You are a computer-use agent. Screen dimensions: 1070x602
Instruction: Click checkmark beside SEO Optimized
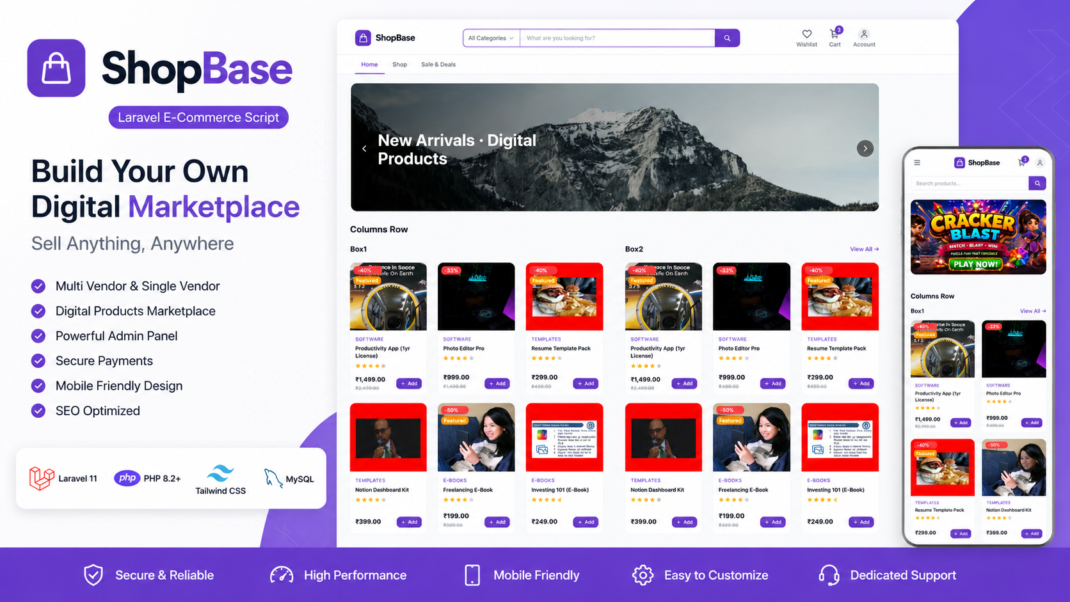[x=38, y=411]
